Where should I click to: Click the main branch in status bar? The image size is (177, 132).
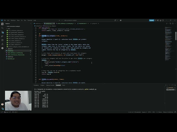[6, 112]
